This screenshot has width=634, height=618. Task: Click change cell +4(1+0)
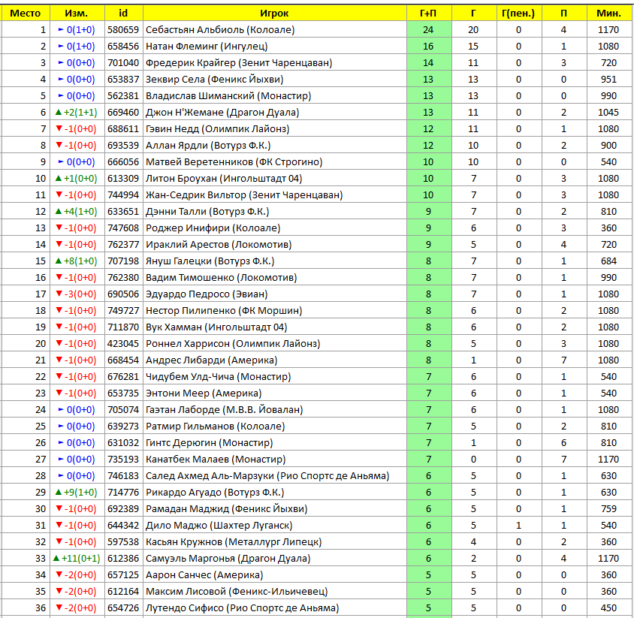(x=77, y=212)
